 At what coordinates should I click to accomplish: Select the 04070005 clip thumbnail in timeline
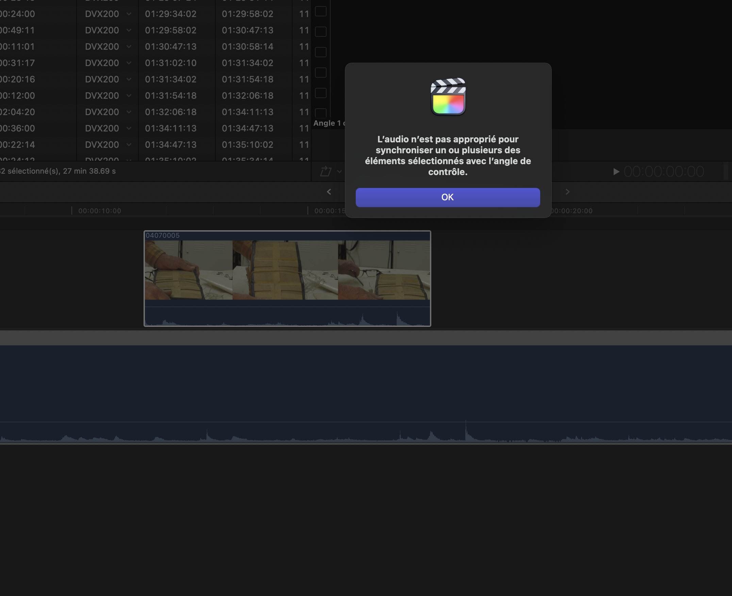287,270
